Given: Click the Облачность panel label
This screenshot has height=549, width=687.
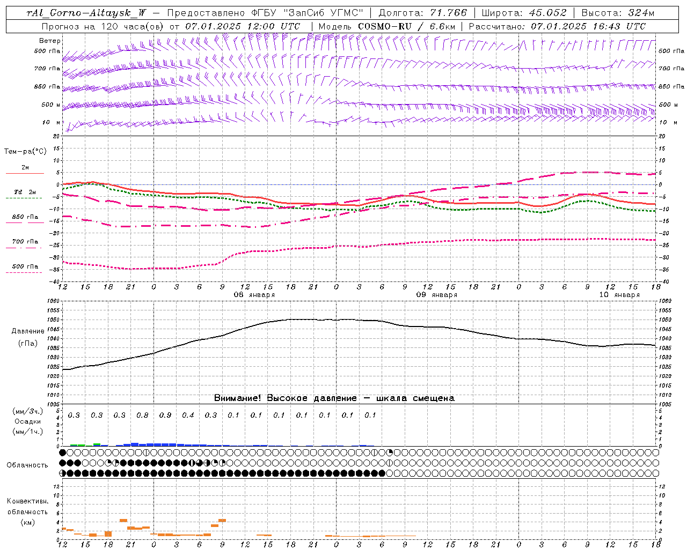Looking at the screenshot, I should click(27, 465).
